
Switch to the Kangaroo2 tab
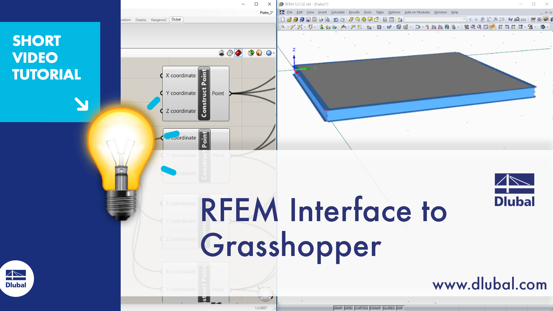pos(159,20)
